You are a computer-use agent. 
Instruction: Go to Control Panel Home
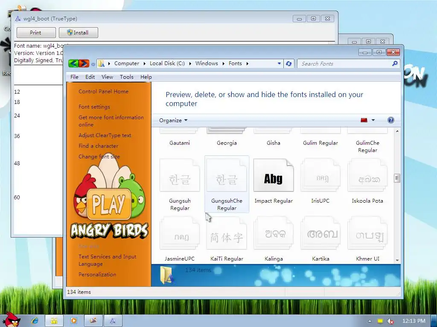coord(103,92)
